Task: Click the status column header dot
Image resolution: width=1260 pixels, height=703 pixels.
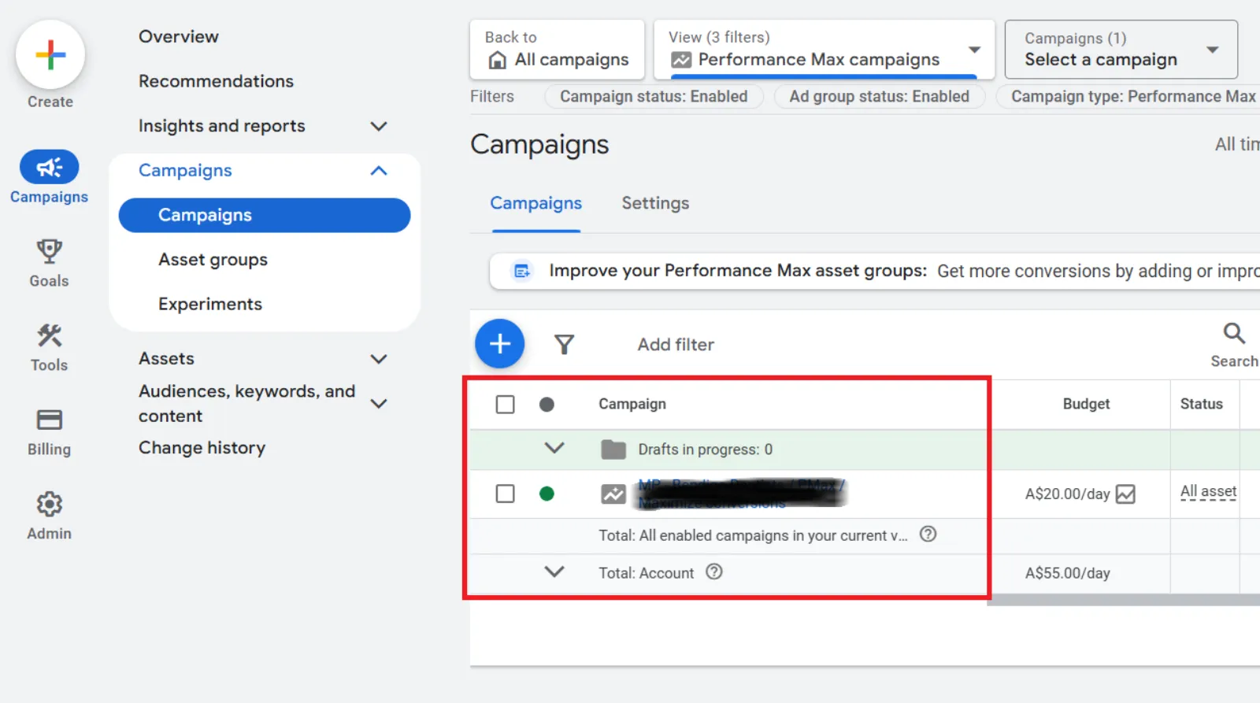Action: tap(547, 405)
